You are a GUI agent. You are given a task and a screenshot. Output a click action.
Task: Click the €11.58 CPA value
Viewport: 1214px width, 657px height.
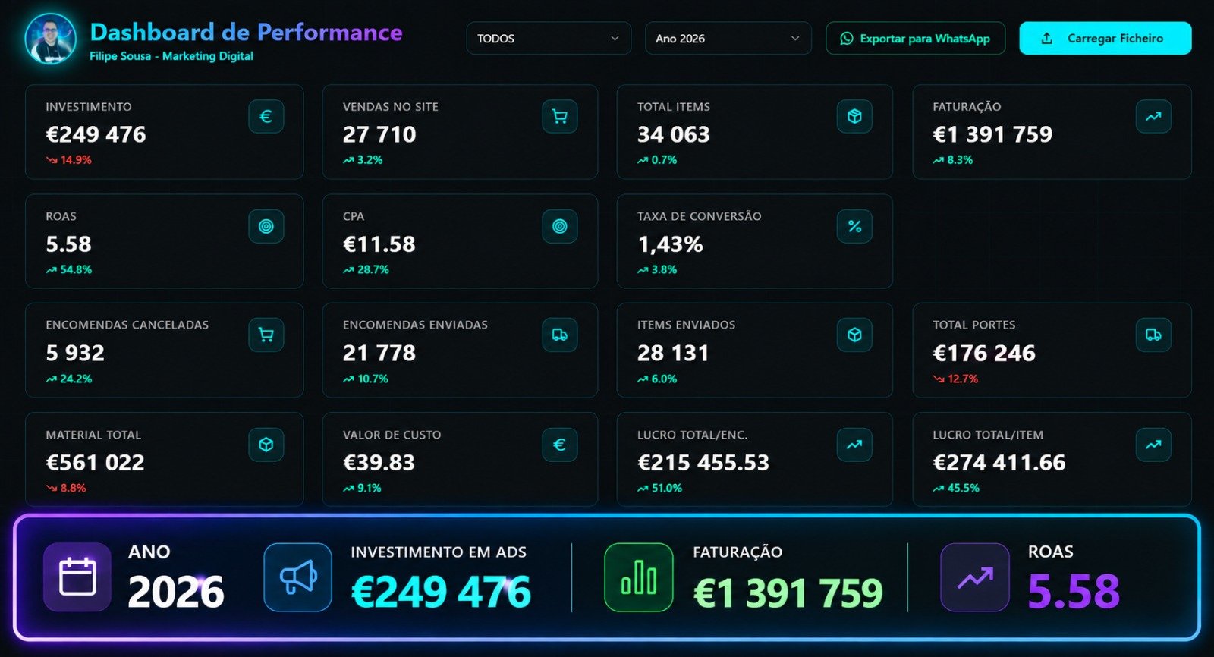coord(379,244)
